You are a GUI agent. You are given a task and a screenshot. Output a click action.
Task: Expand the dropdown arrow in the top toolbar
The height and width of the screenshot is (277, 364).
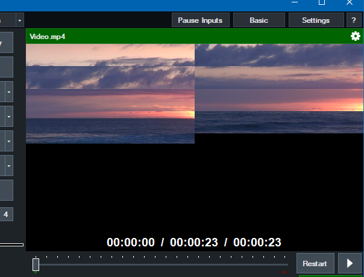(19, 20)
